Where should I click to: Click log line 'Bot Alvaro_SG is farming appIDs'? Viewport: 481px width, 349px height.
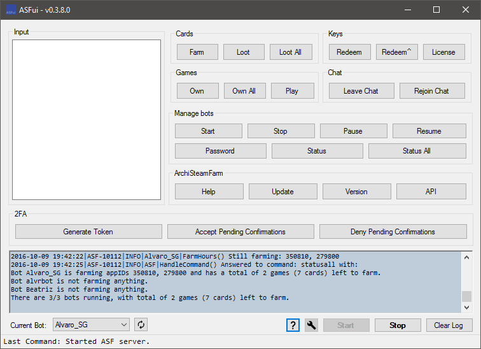[x=196, y=273]
